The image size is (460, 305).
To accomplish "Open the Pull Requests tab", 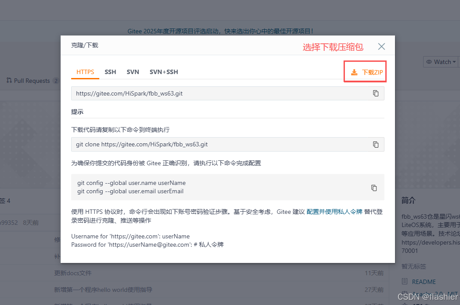I will tap(32, 81).
